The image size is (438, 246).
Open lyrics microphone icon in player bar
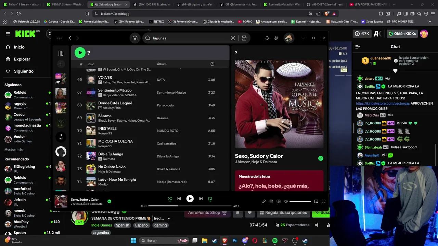(264, 201)
